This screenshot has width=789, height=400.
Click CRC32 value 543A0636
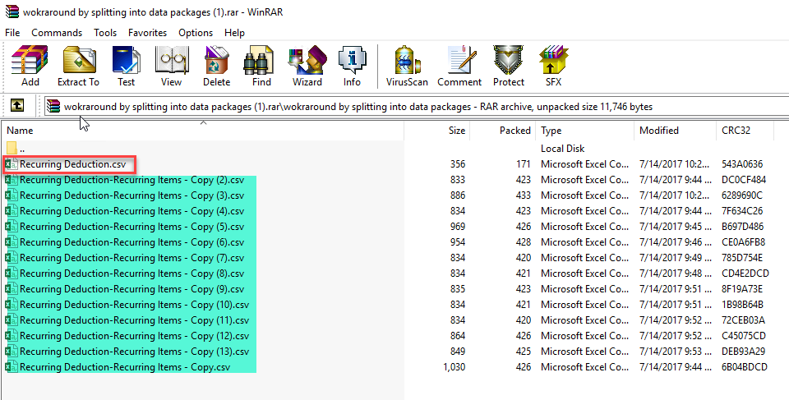742,164
